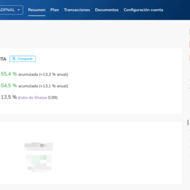
Task: Switch to the Resumen tab
Action: 37,10
